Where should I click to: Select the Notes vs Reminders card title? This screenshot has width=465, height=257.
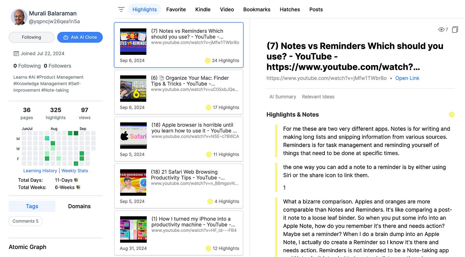pyautogui.click(x=187, y=34)
